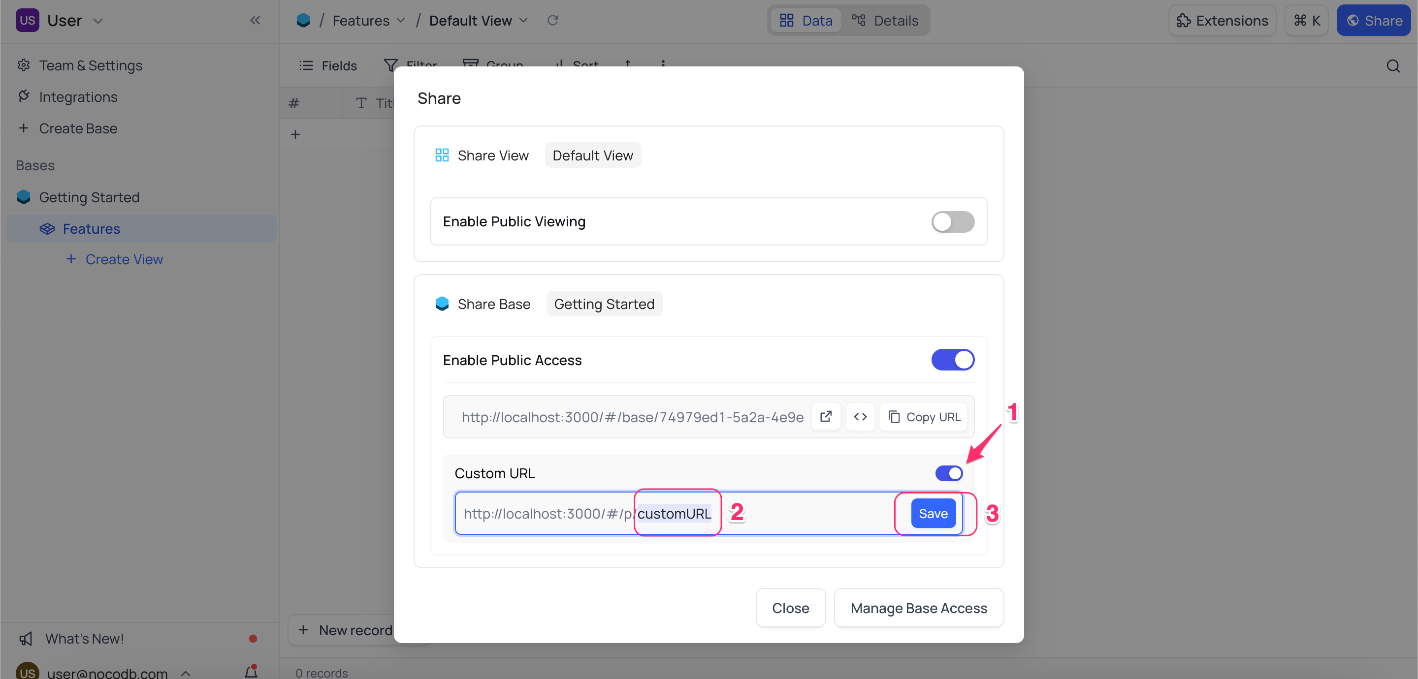Toggle the Enable Public Access switch

(x=954, y=359)
